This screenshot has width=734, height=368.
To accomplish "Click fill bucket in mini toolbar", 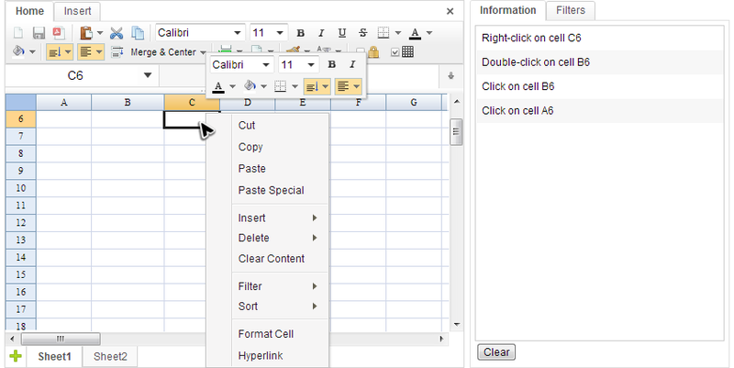I will 250,86.
